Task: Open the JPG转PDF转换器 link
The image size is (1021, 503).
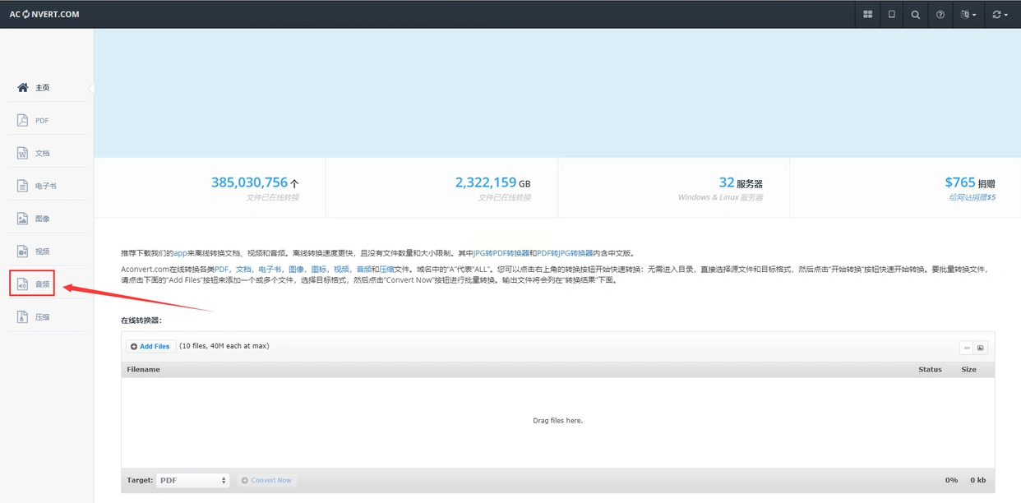Action: (501, 254)
